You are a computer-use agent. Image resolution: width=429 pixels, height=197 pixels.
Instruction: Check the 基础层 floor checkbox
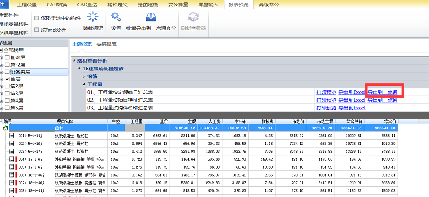click(7, 58)
